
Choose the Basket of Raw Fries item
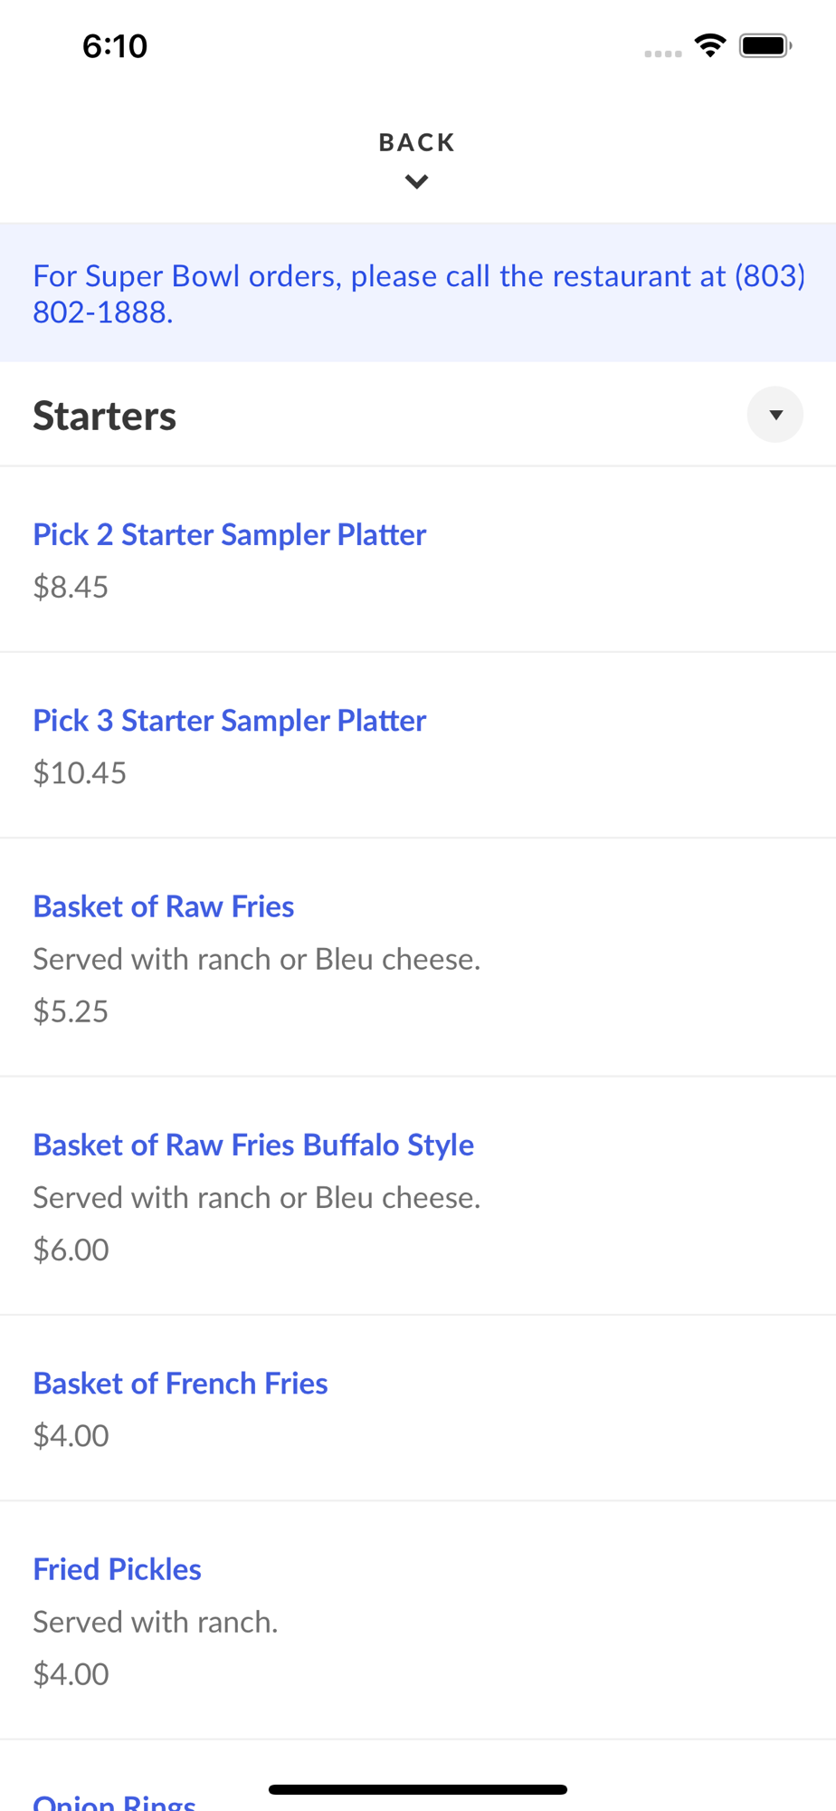(x=164, y=906)
